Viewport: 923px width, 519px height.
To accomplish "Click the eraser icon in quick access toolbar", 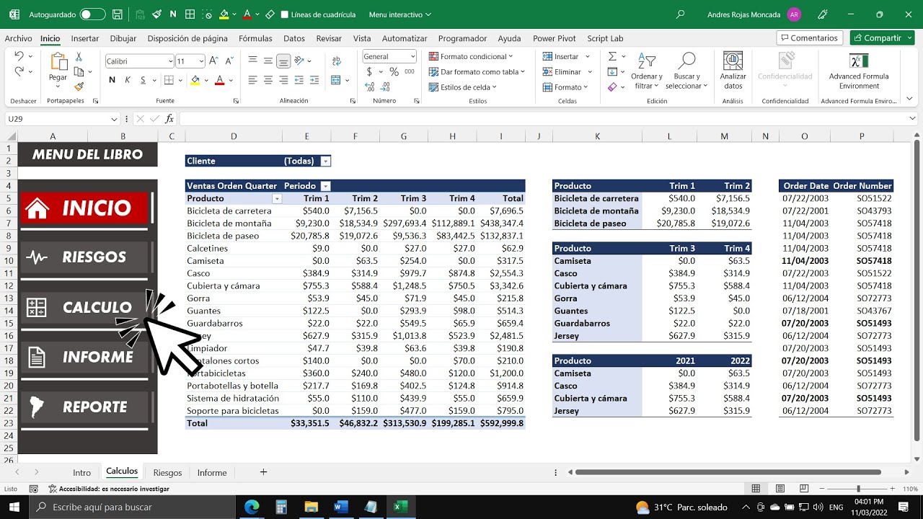I will [x=270, y=14].
